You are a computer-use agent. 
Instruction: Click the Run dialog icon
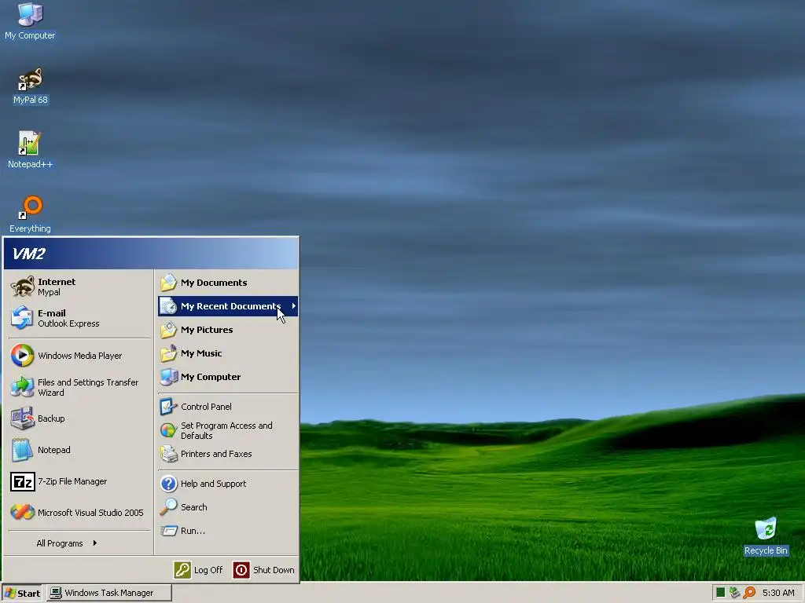tap(168, 531)
